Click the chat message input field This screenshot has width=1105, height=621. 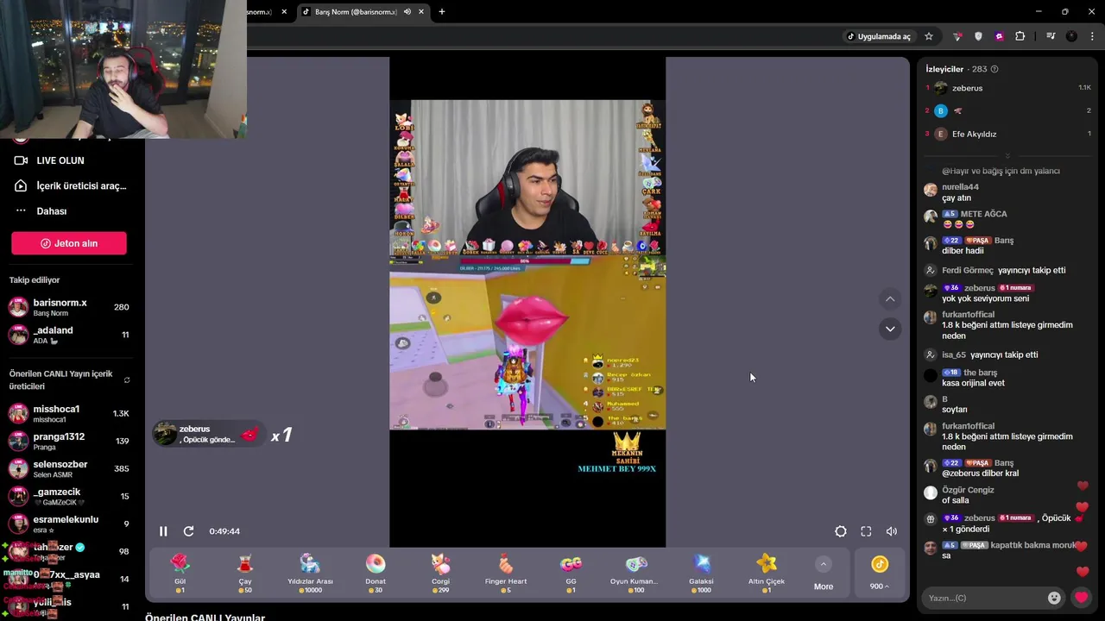[982, 598]
